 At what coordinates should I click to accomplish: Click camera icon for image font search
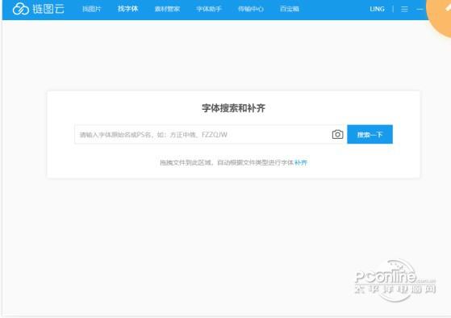[x=338, y=135]
